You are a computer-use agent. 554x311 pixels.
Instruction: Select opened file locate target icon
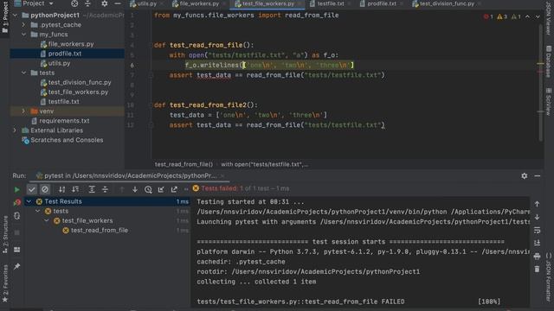tap(74, 3)
